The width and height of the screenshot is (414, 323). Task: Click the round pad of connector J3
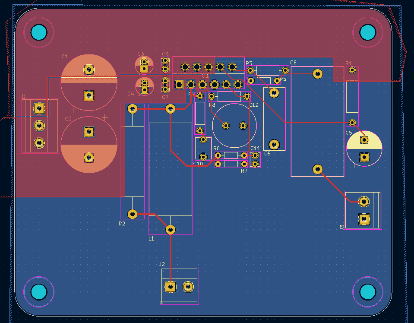364,202
